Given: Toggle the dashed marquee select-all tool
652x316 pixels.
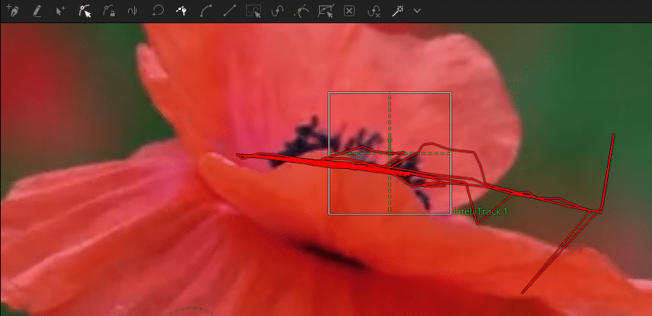Looking at the screenshot, I should coord(253,11).
